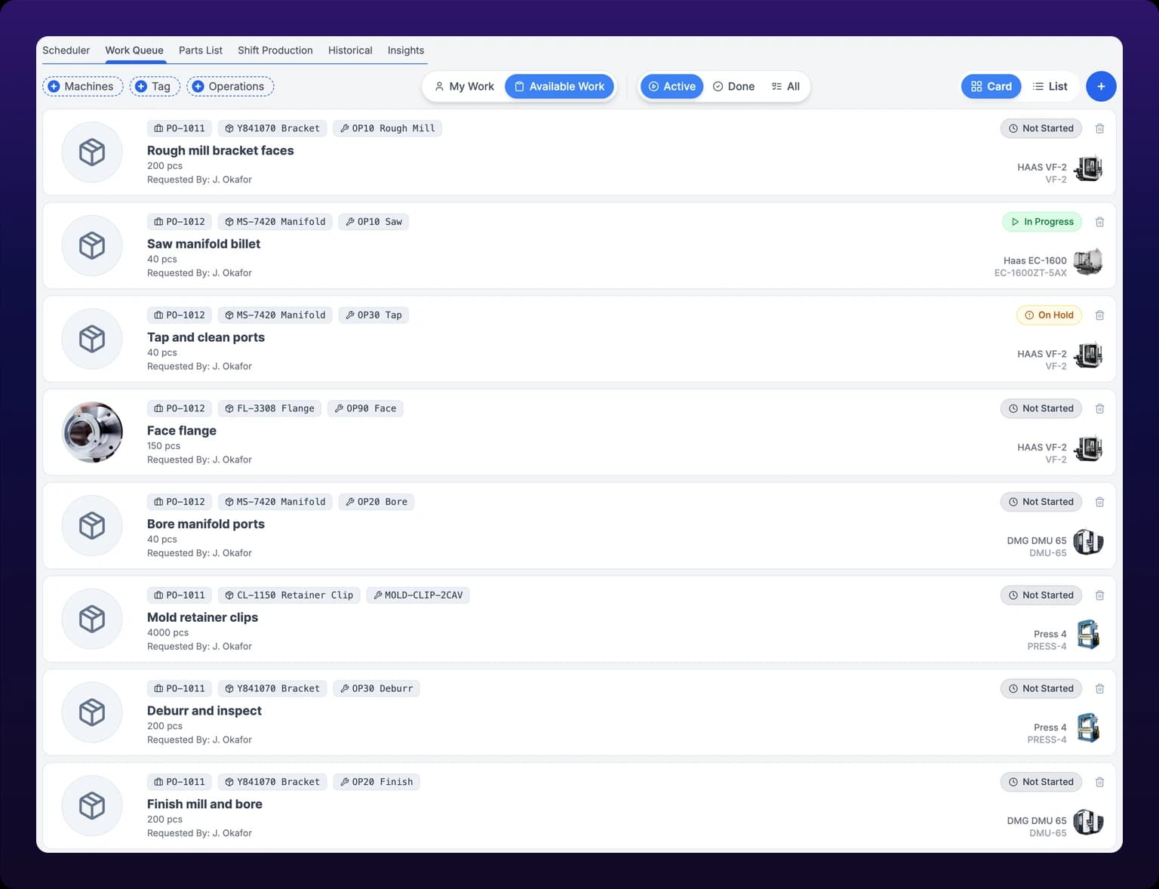
Task: Click package placeholder icon on Deburr and inspect
Action: point(92,712)
